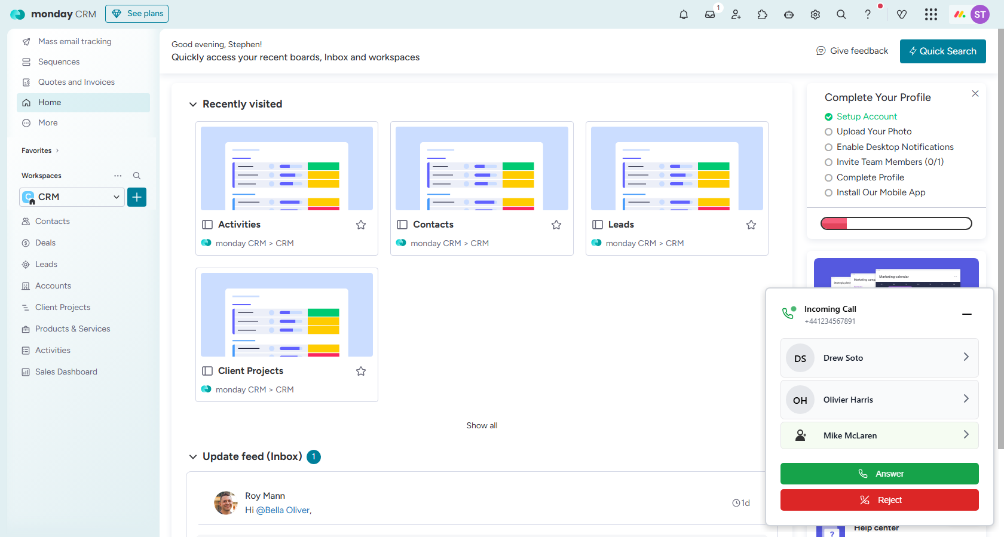The width and height of the screenshot is (1004, 537).
Task: Select Install Our Mobile App step
Action: point(880,192)
